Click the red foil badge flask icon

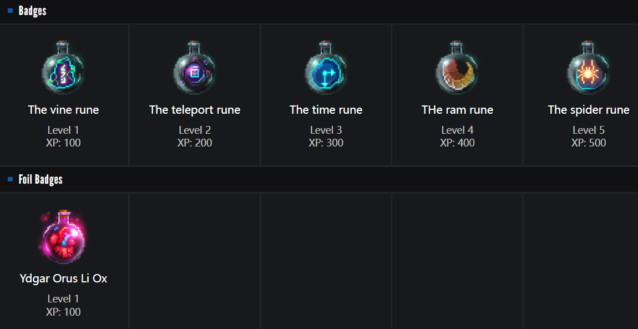point(63,239)
